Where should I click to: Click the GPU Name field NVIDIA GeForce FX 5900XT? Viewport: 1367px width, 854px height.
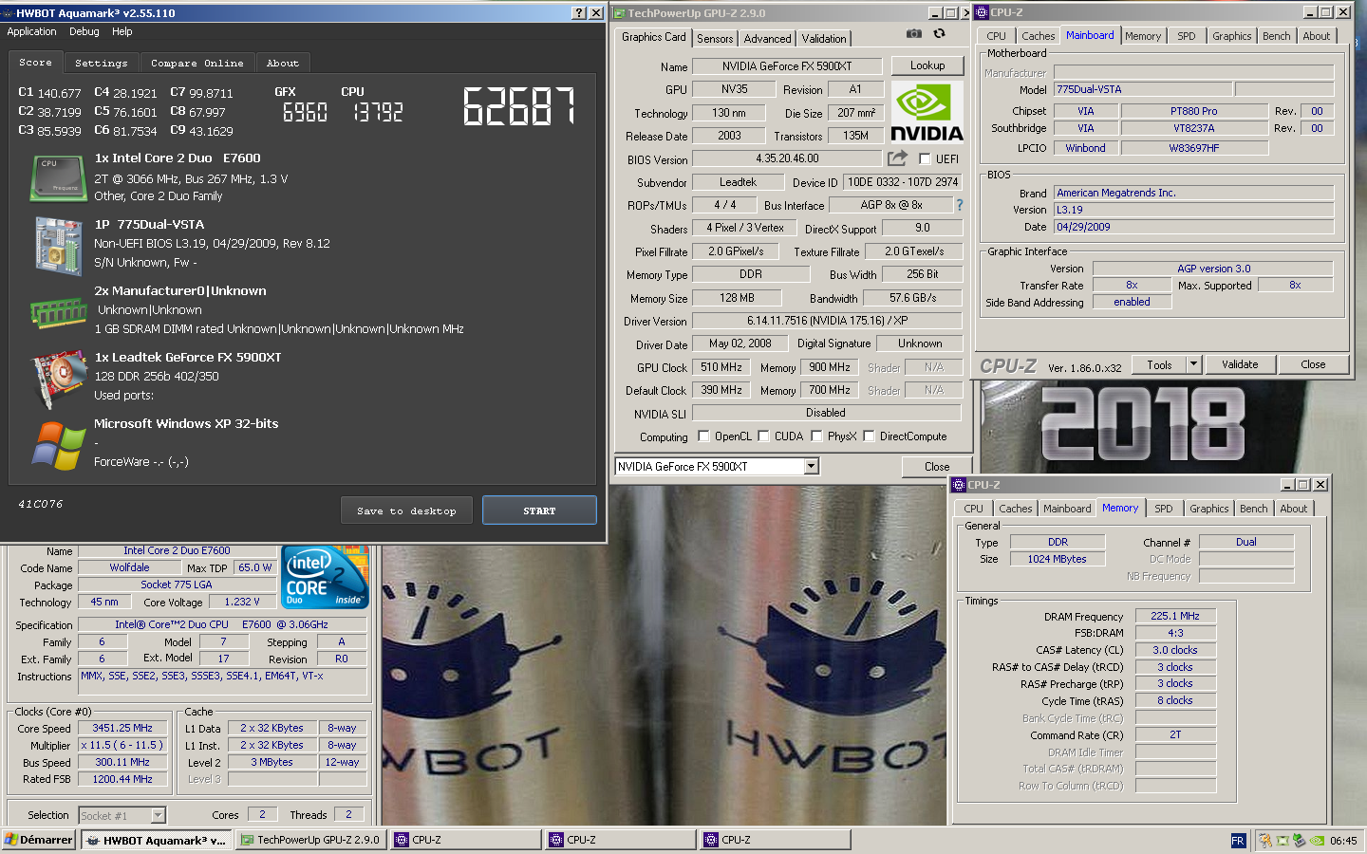787,65
